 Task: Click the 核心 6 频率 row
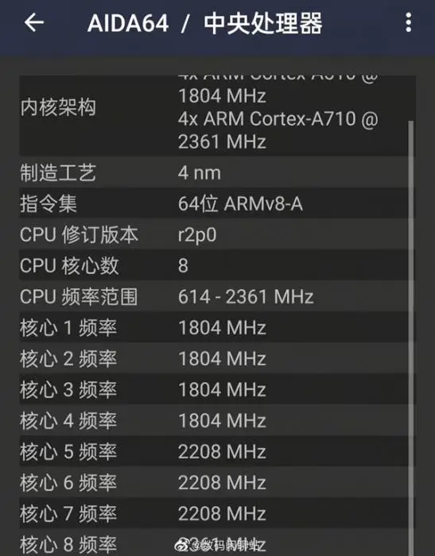[217, 483]
